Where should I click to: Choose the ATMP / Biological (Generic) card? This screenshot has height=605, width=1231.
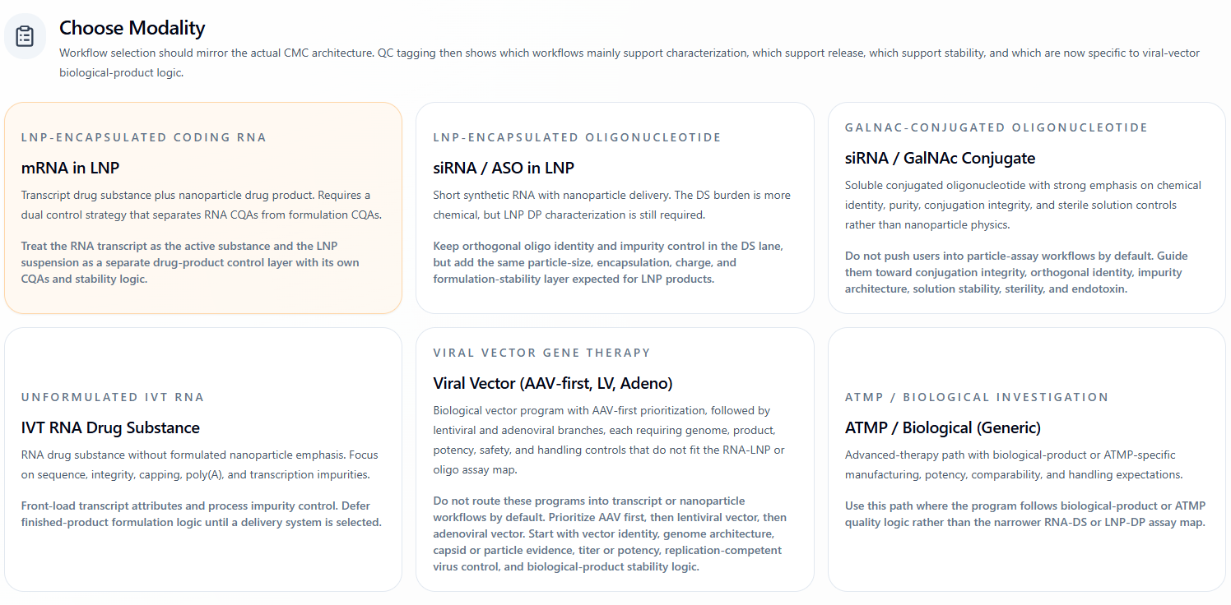click(x=1027, y=460)
